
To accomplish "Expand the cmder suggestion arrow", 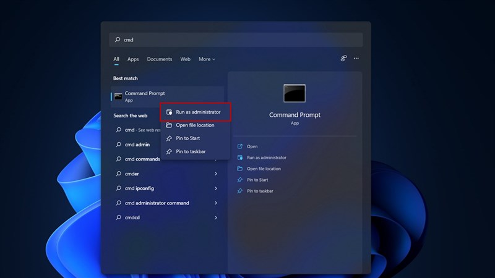I will pos(216,174).
